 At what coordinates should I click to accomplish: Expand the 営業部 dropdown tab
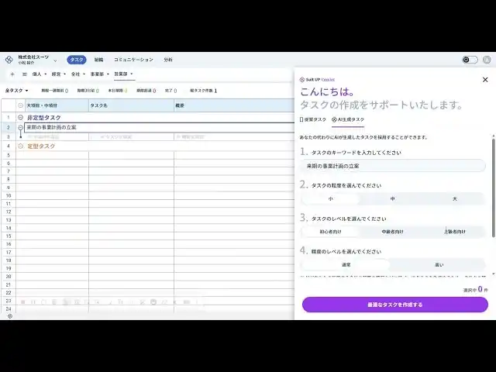tap(123, 74)
